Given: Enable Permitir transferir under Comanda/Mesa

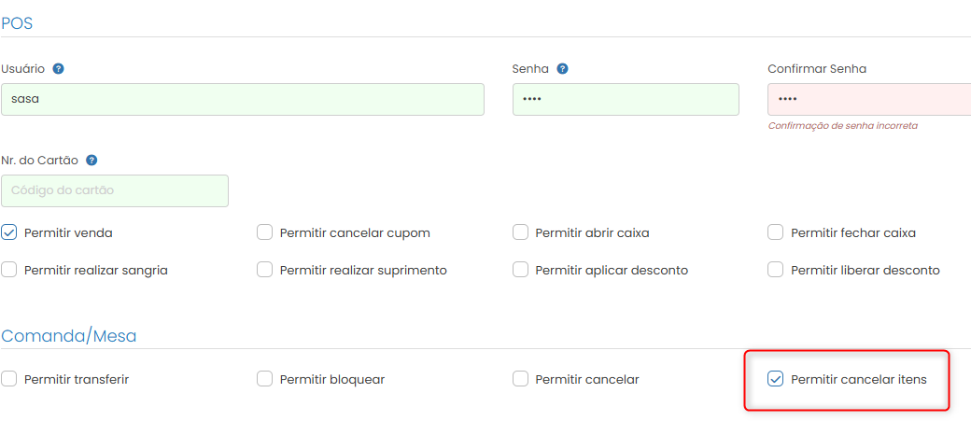Looking at the screenshot, I should coord(8,379).
